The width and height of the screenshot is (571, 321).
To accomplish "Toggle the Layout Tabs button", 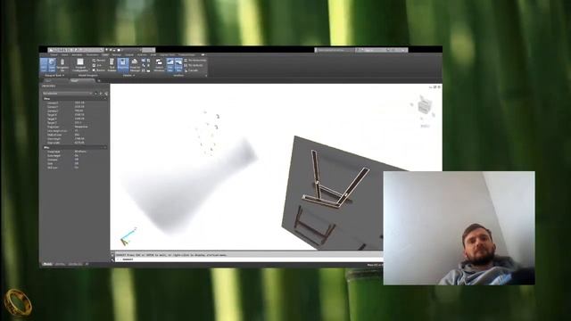I will pos(178,65).
